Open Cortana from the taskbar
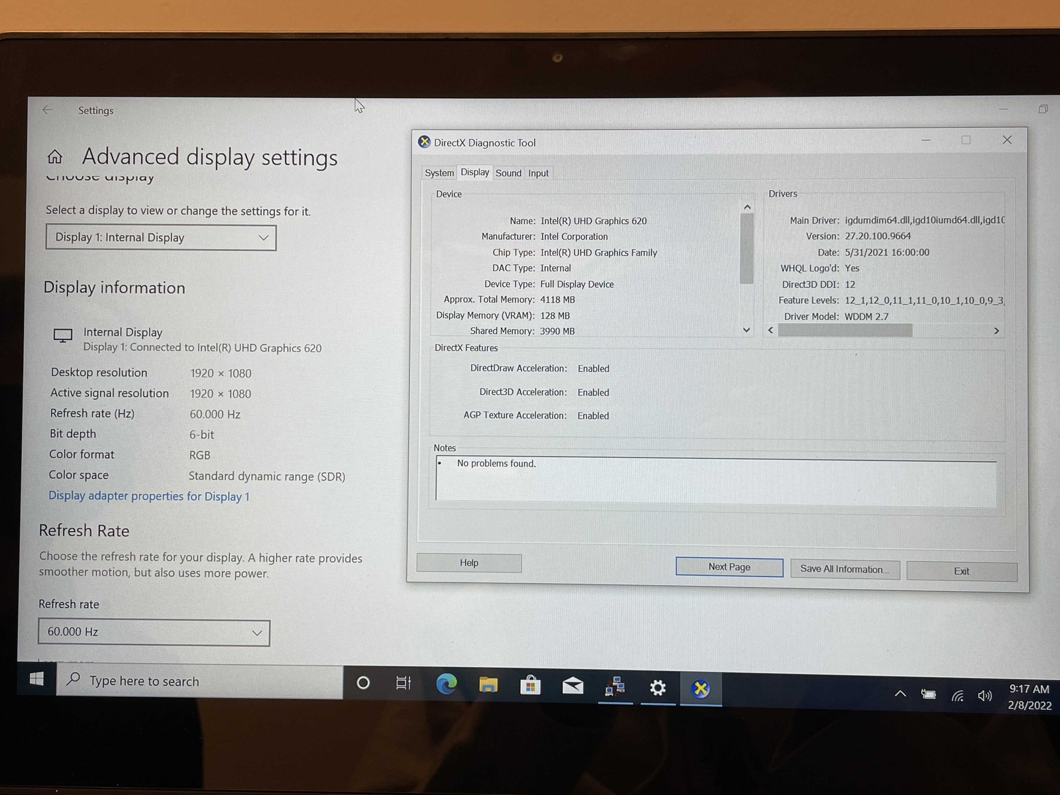The image size is (1060, 795). pos(363,683)
